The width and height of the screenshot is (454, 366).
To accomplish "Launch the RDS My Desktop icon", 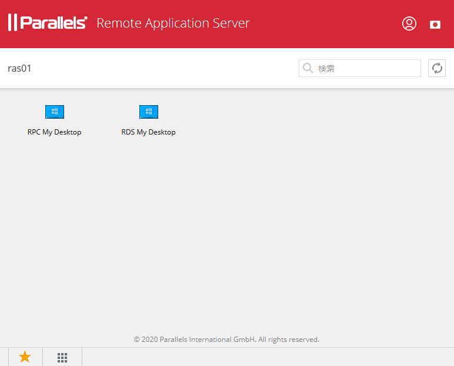I will point(149,112).
